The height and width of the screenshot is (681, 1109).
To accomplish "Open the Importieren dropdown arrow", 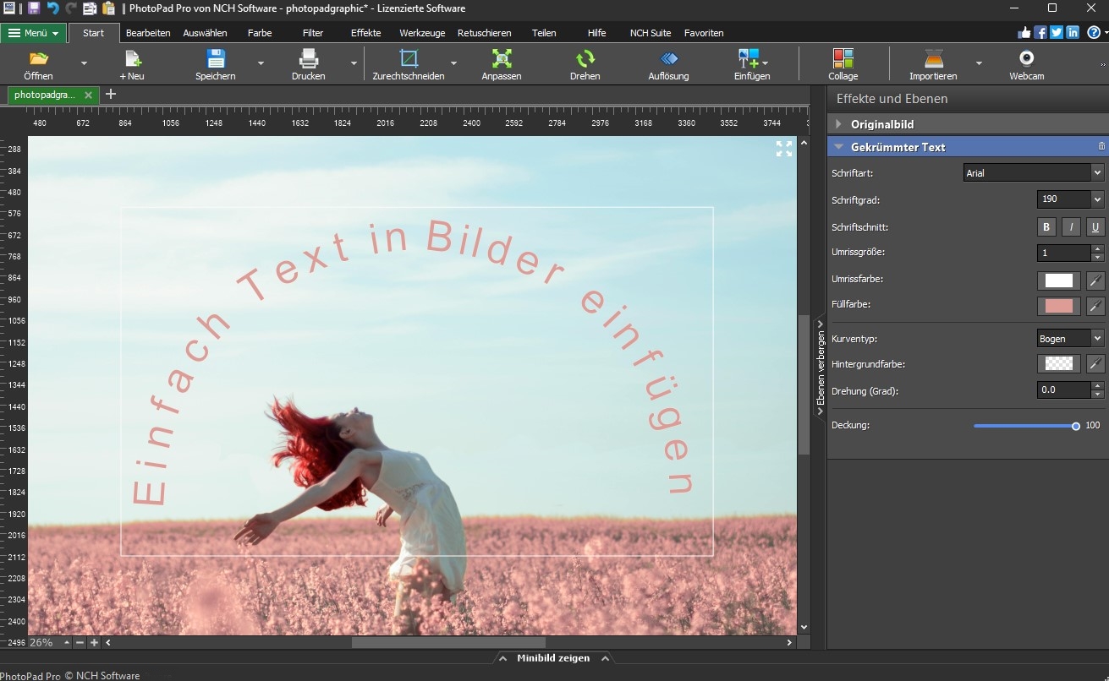I will [x=979, y=63].
